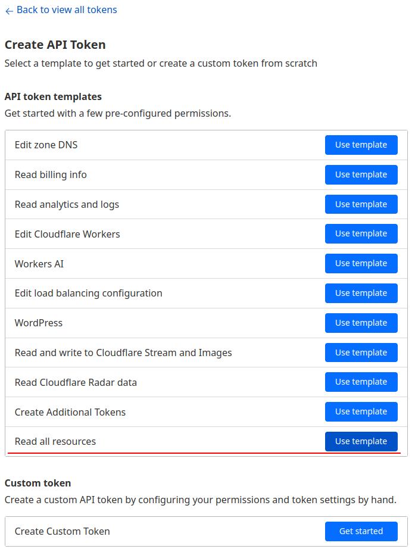Select 'Edit load balancing configuration' row text
This screenshot has width=415, height=552.
88,293
